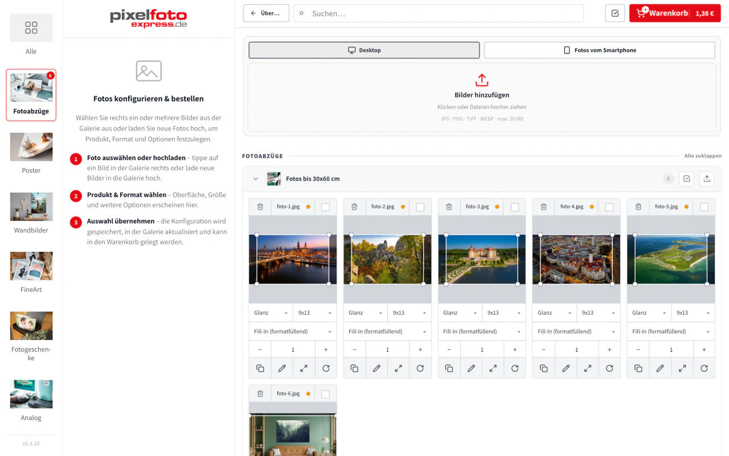
Task: Open the Warenkorb cart button
Action: [x=675, y=13]
